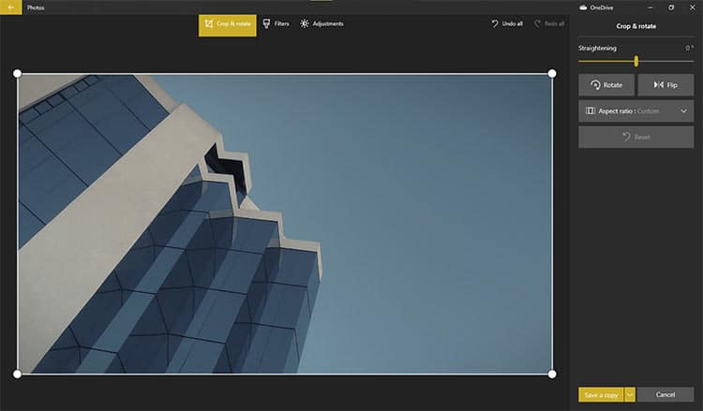Screen dimensions: 703x411
Task: Click the top-right crop corner handle
Action: click(552, 73)
